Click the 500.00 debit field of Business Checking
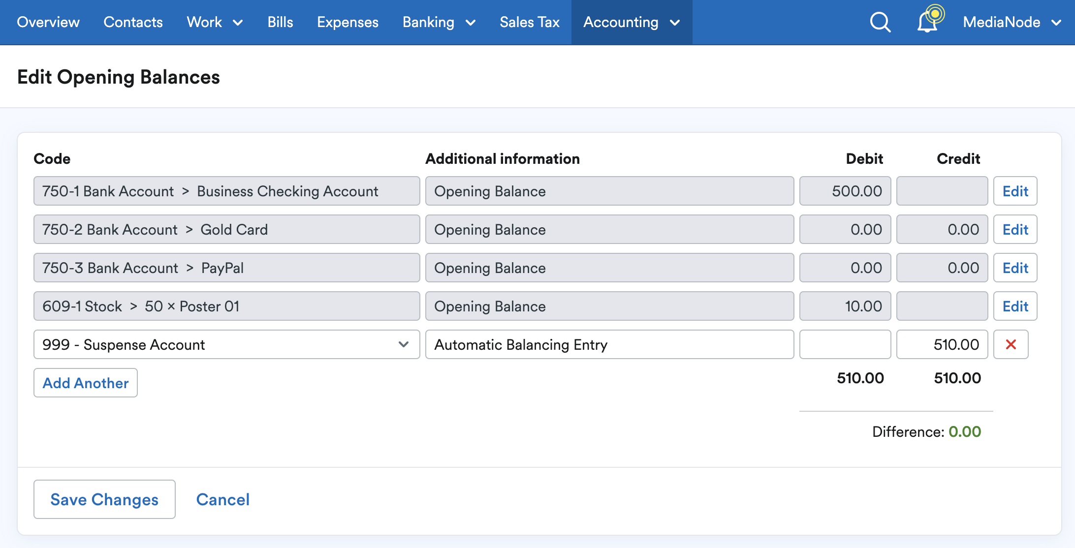1075x548 pixels. [x=845, y=191]
